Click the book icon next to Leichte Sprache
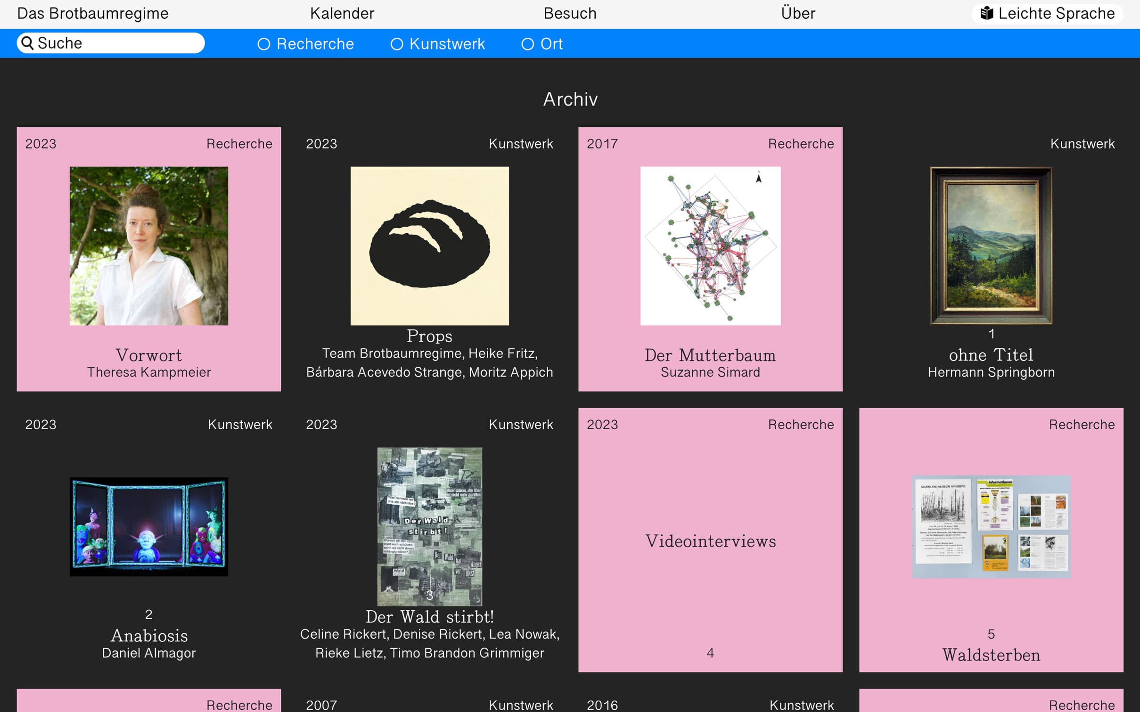 click(x=988, y=13)
